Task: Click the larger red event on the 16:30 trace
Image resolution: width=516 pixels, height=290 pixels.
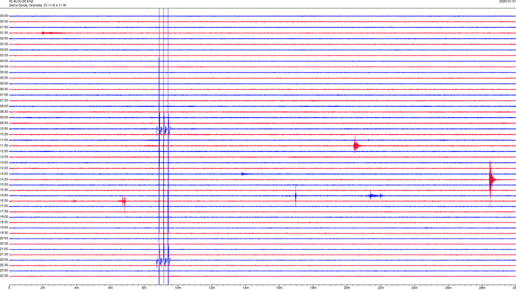Action: pyautogui.click(x=124, y=201)
